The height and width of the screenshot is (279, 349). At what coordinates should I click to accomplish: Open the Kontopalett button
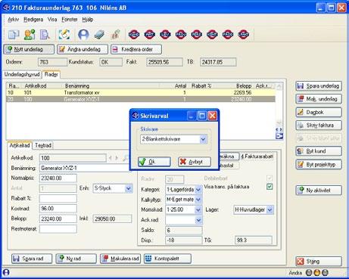pyautogui.click(x=167, y=259)
